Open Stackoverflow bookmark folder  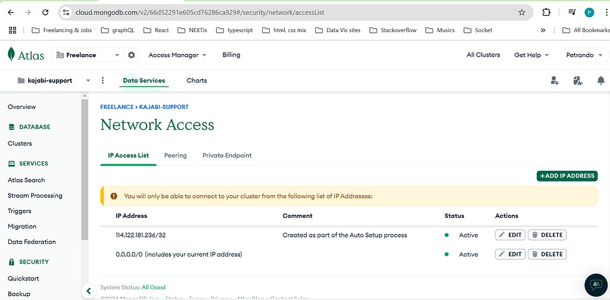pos(393,30)
